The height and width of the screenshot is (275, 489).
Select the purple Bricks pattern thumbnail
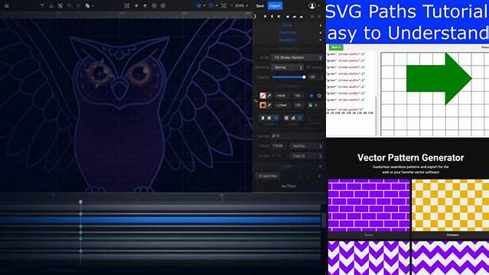click(369, 205)
